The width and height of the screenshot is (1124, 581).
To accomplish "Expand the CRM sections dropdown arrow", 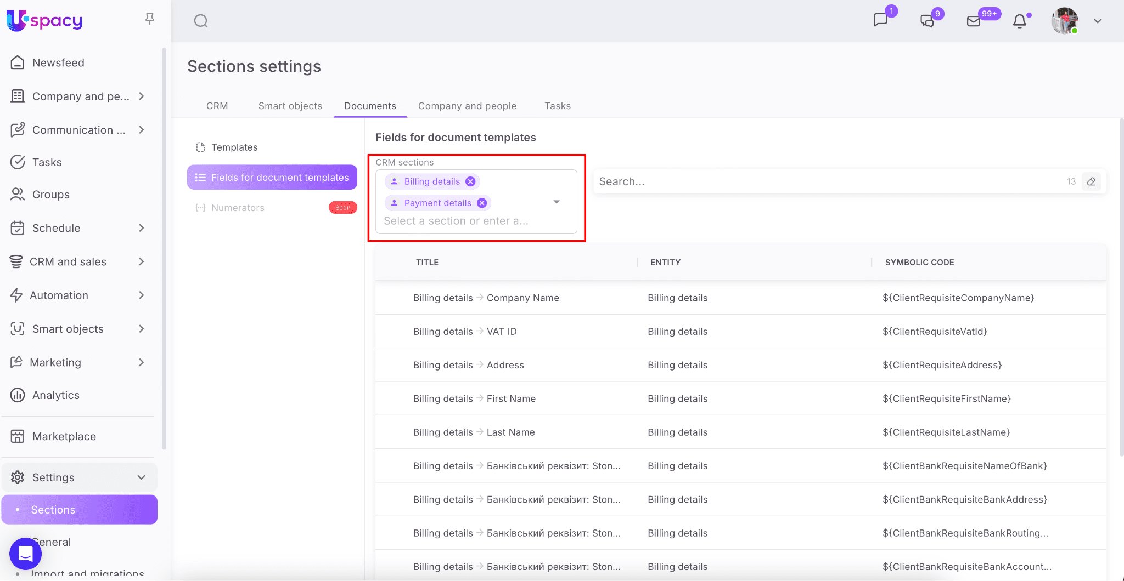I will tap(557, 202).
